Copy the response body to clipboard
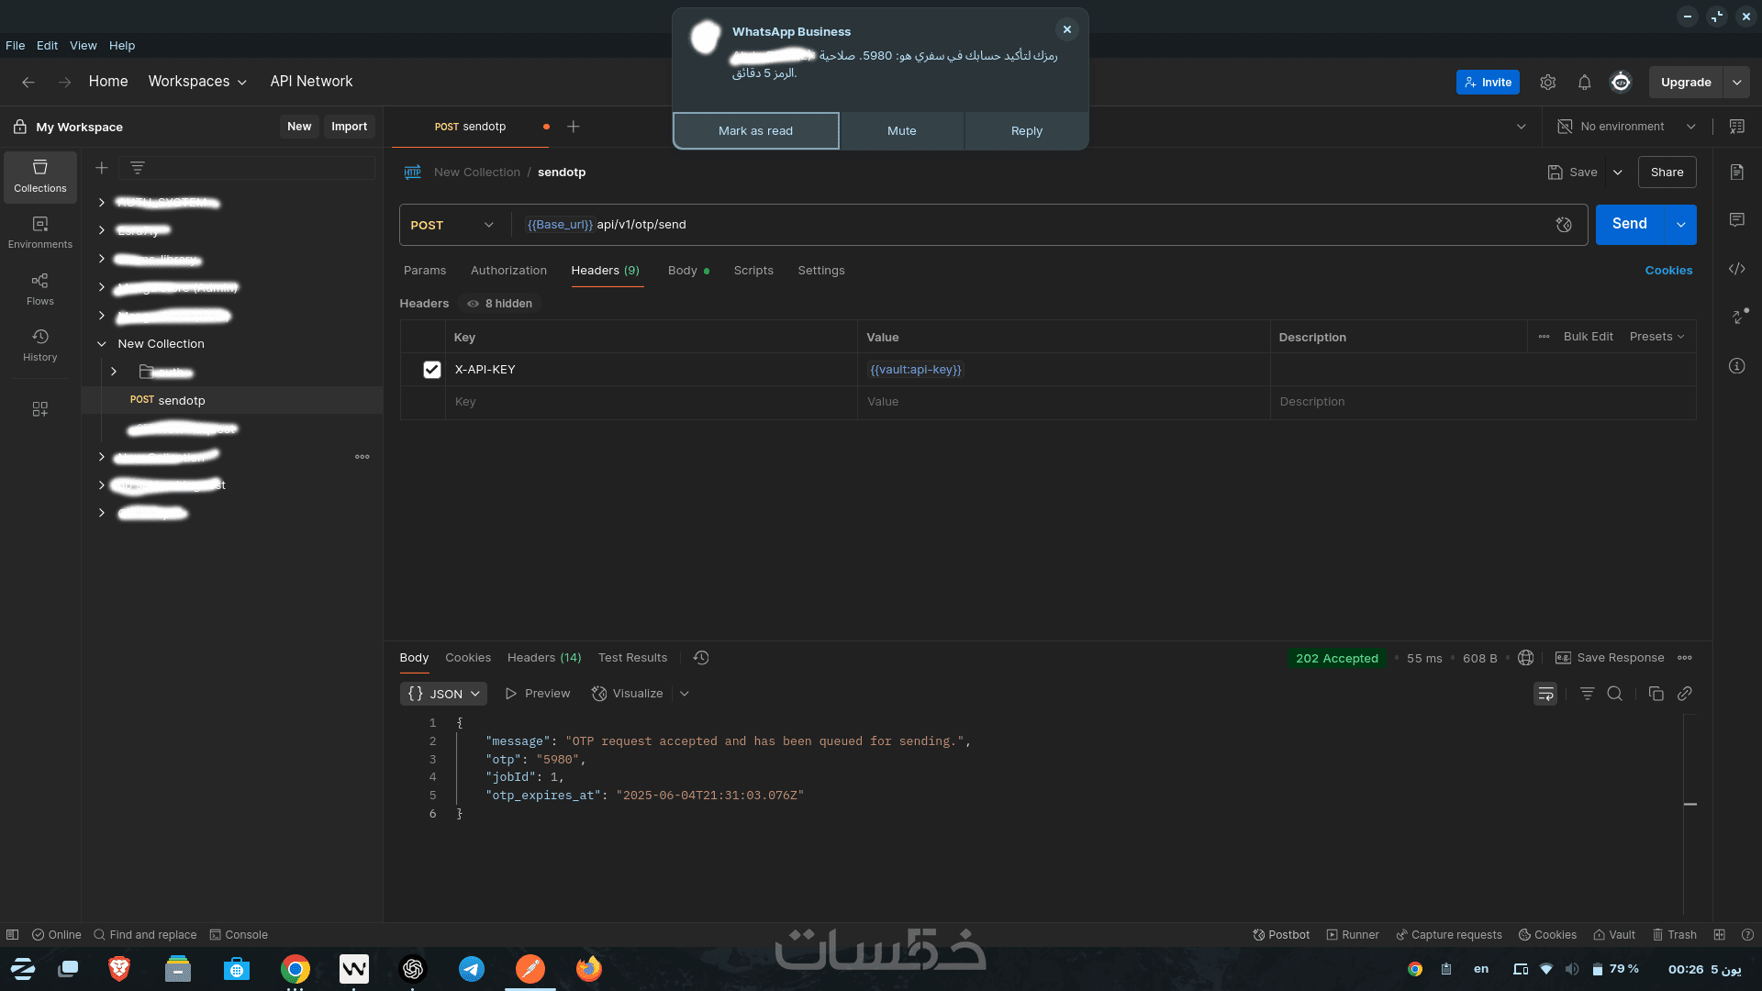This screenshot has width=1762, height=991. 1656,694
